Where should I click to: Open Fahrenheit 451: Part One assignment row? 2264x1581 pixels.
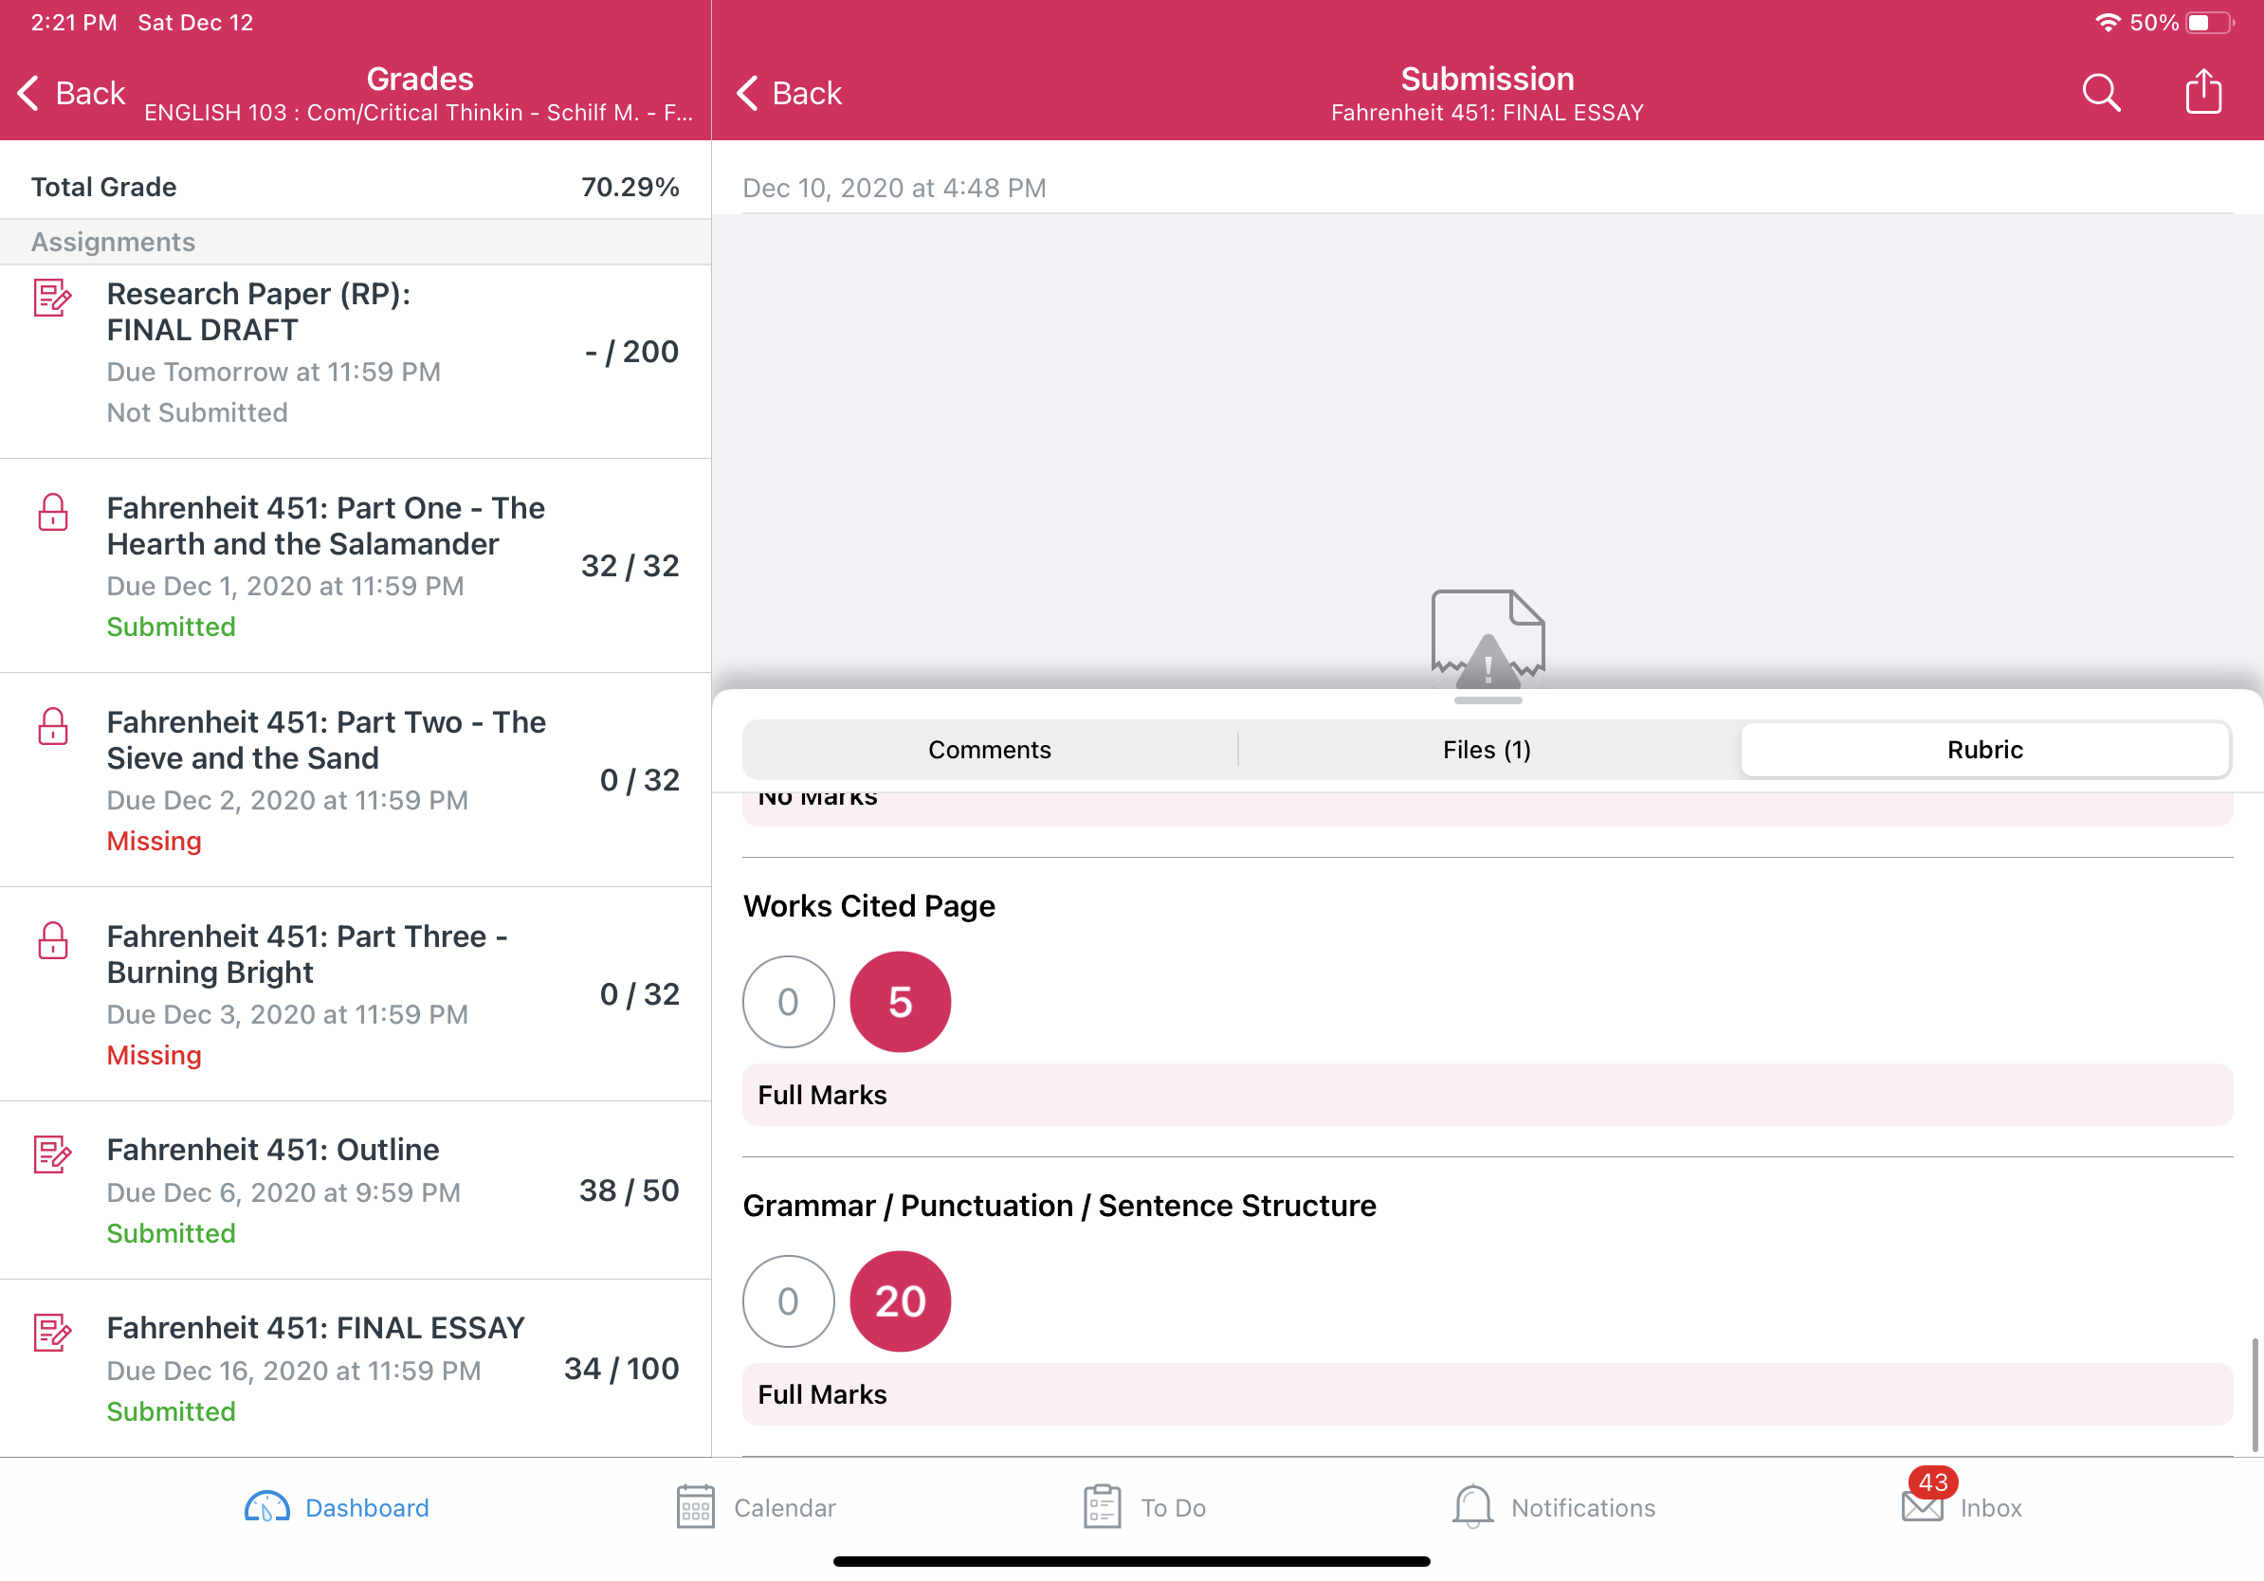point(355,566)
